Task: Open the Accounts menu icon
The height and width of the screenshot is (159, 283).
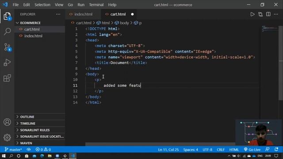Action: (7, 122)
